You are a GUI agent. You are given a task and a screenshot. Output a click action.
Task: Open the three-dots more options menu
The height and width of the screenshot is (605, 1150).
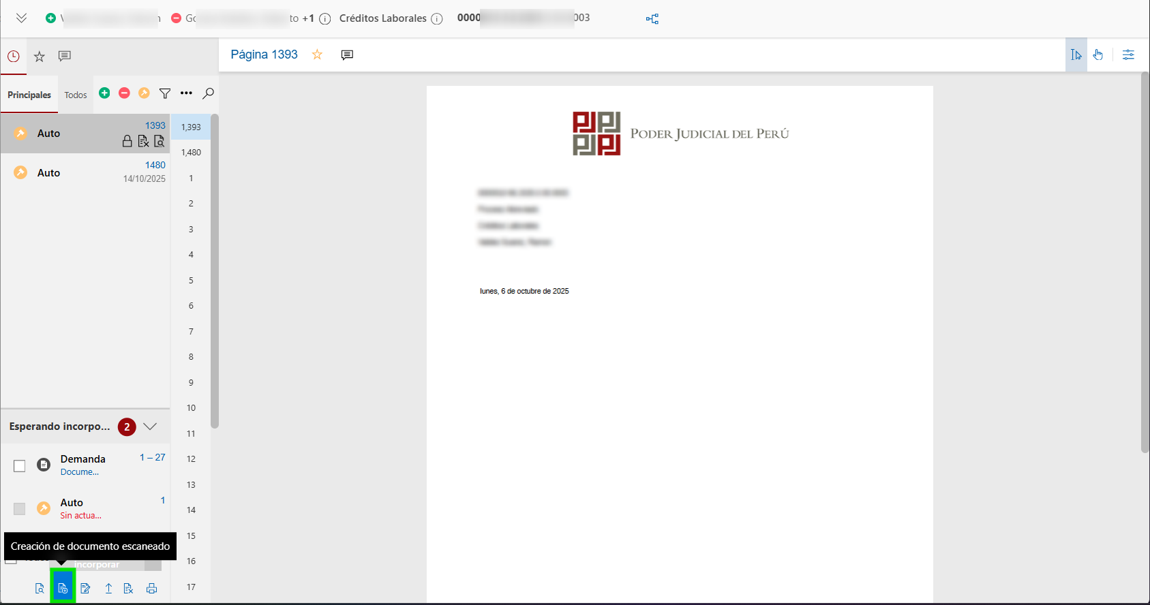(x=186, y=93)
